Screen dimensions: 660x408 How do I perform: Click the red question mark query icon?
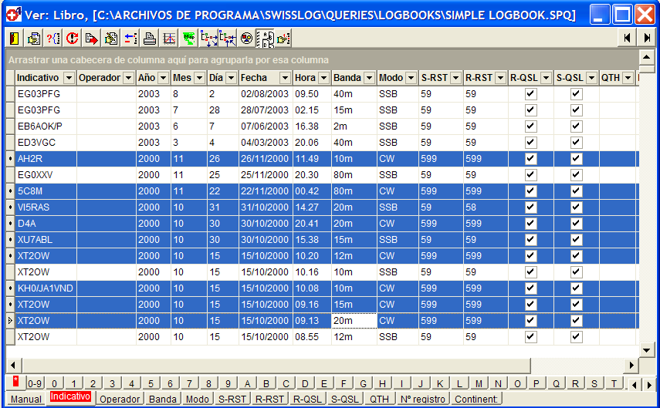pos(53,38)
